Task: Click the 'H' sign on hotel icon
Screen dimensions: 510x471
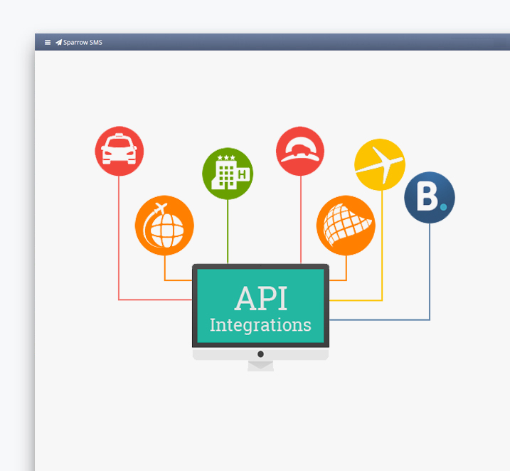Action: [242, 174]
